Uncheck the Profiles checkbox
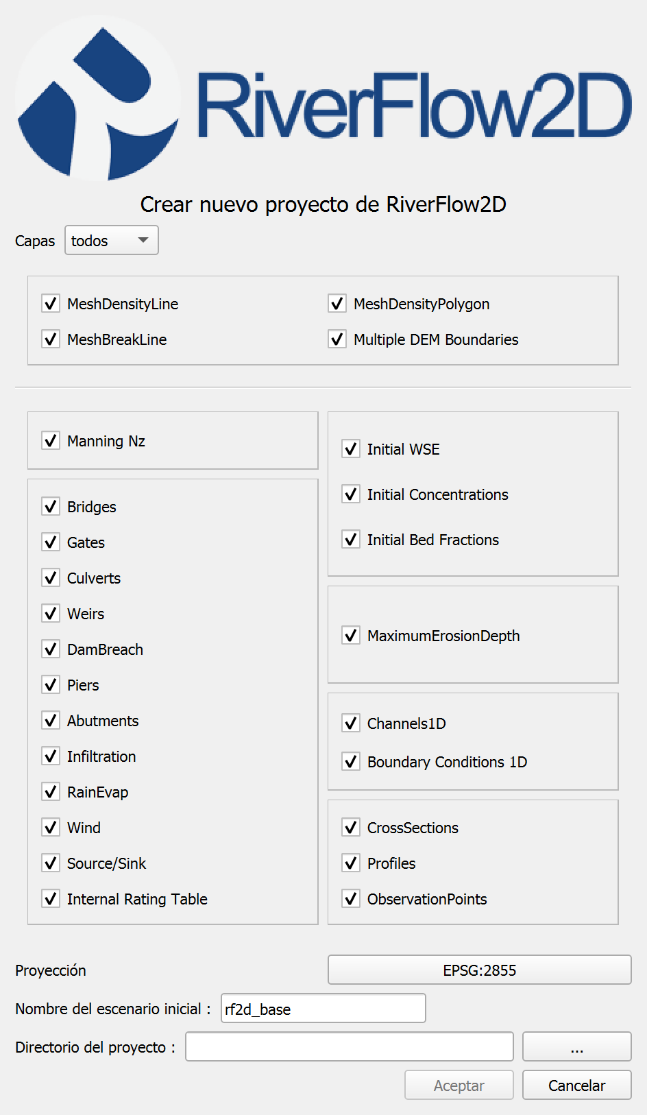647x1115 pixels. point(351,863)
